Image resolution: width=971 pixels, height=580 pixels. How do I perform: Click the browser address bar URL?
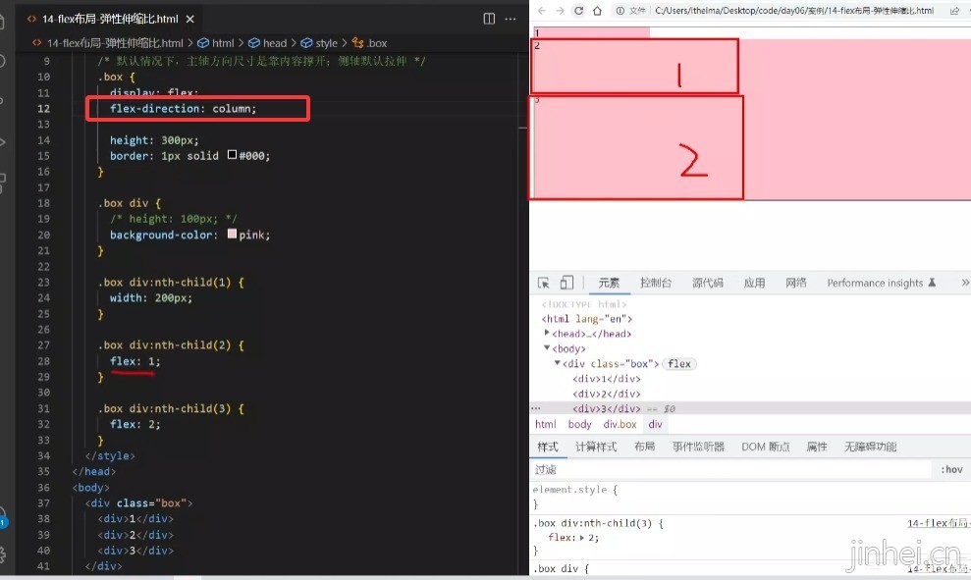794,11
